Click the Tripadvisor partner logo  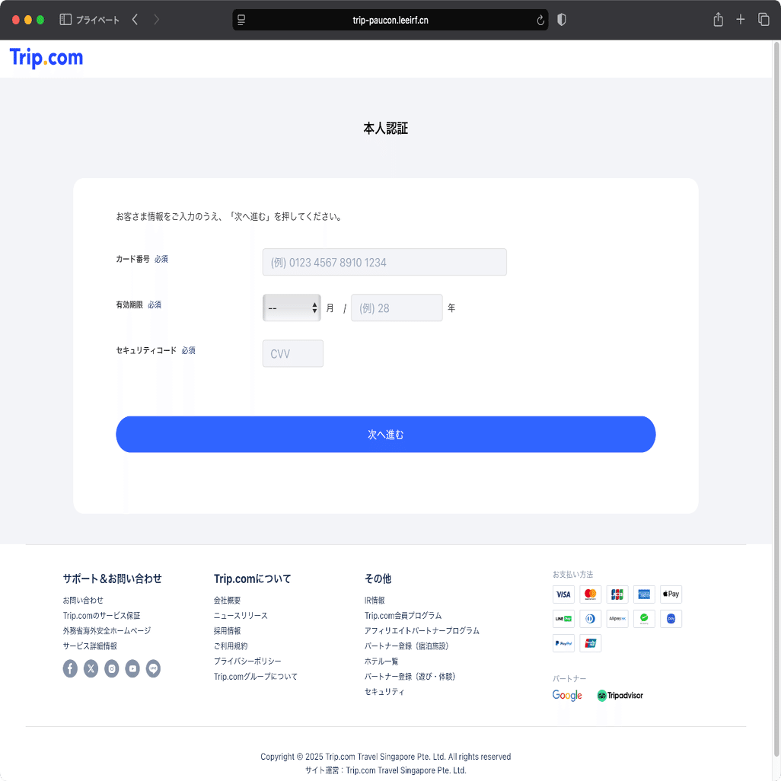[620, 695]
